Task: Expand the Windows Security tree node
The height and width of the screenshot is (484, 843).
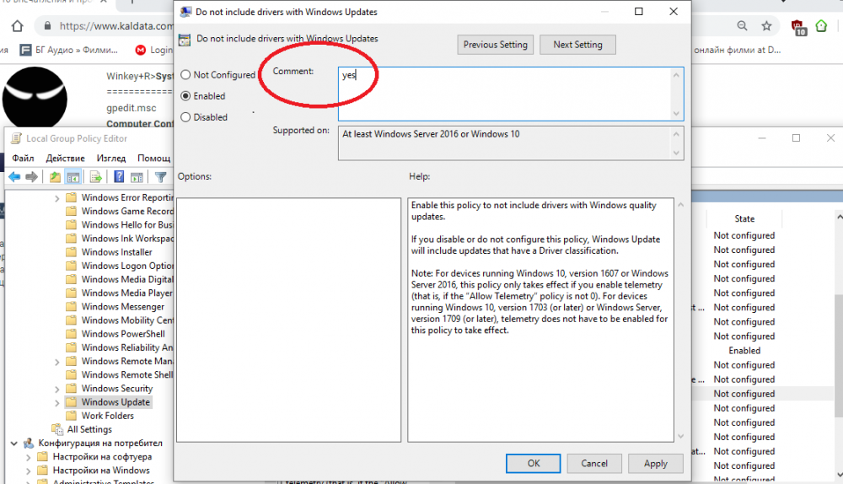Action: point(57,389)
